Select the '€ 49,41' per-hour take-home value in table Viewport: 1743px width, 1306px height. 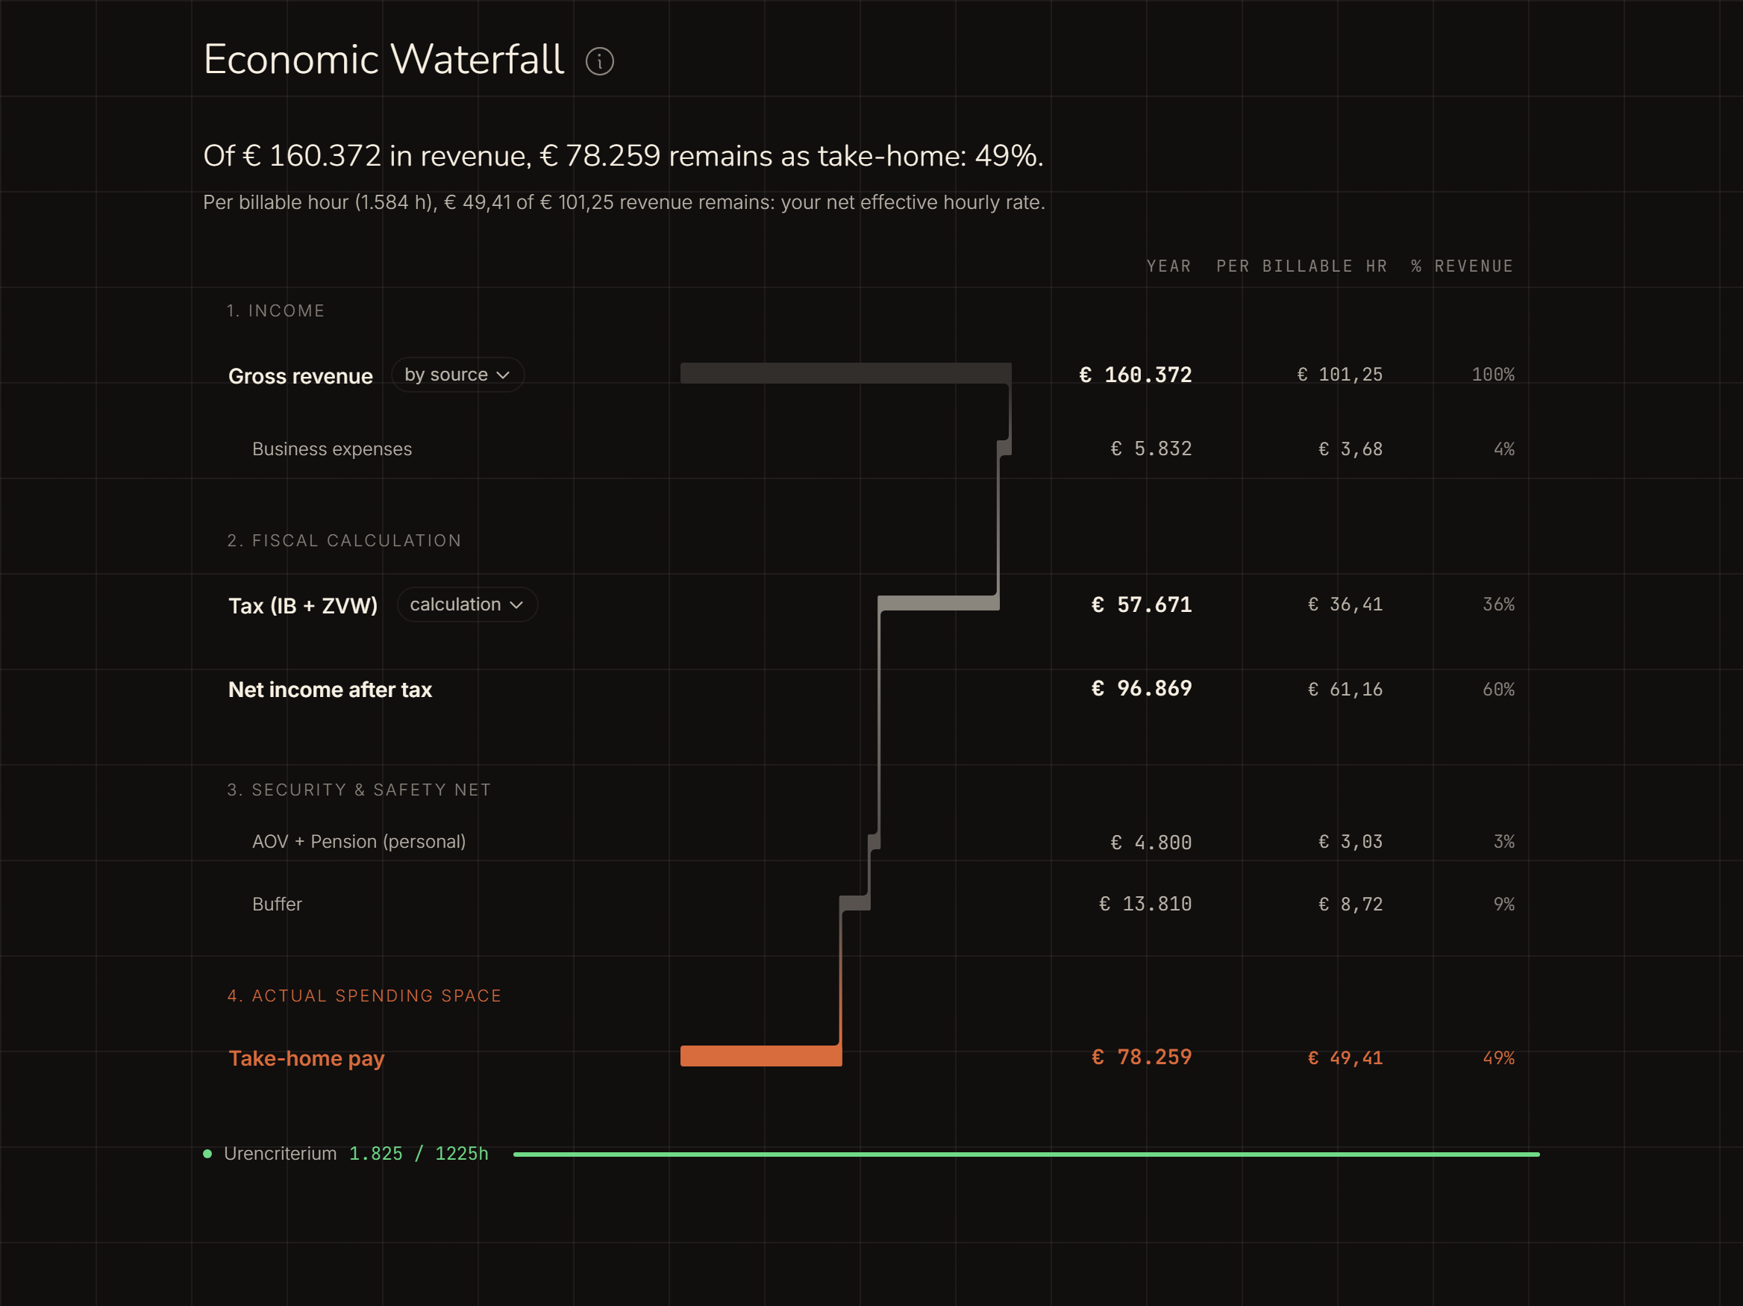pos(1345,1057)
